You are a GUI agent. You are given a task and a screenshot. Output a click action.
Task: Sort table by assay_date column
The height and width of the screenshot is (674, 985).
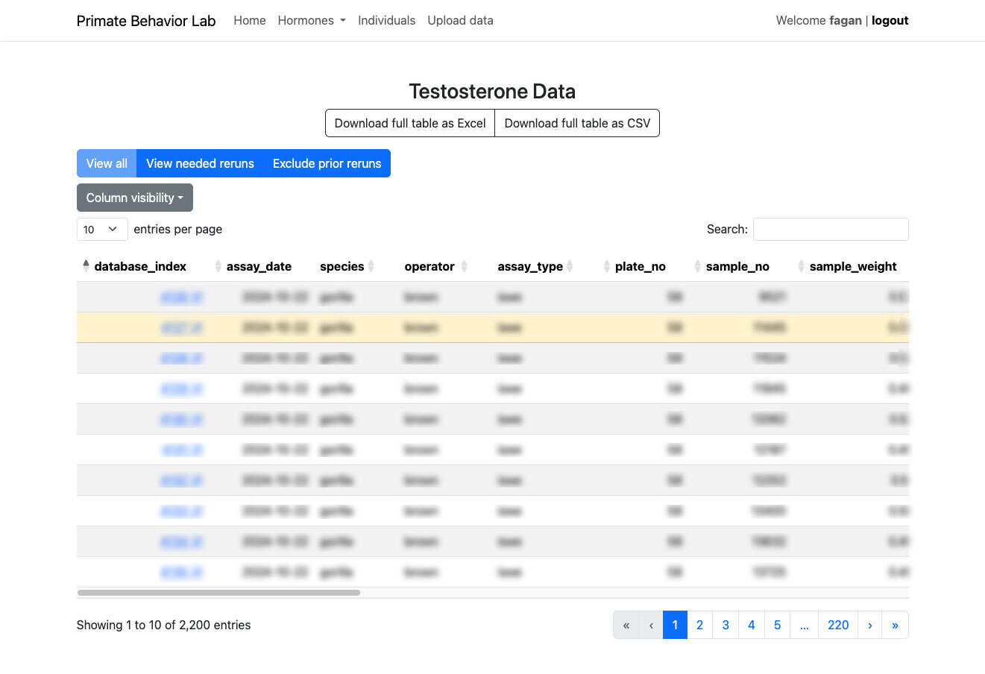click(x=258, y=266)
